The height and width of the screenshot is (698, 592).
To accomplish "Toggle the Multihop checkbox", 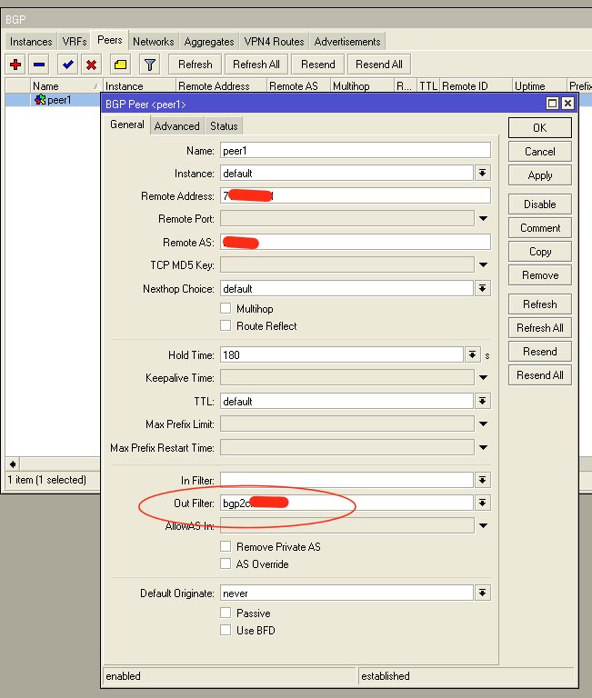I will coord(226,308).
